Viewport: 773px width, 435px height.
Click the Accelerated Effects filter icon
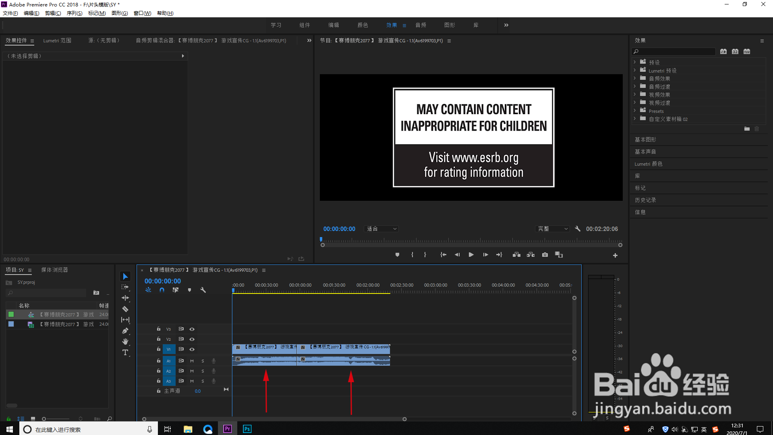coord(723,52)
